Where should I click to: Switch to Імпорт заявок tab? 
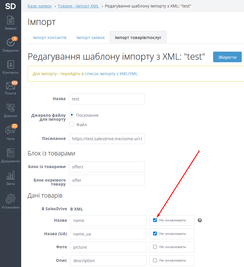pyautogui.click(x=91, y=38)
